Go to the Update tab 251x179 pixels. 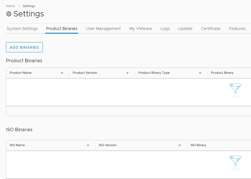coord(185,29)
